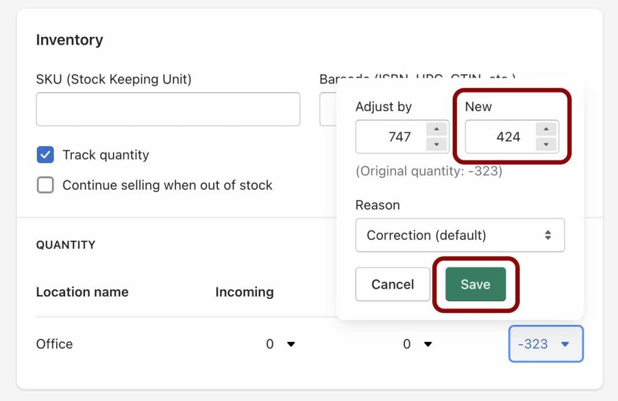Open the -323 available quantity dropdown
Viewport: 618px width, 401px height.
pyautogui.click(x=546, y=344)
